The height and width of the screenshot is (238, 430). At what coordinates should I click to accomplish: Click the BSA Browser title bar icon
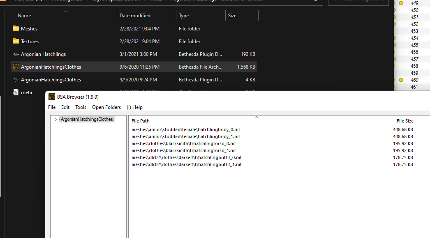51,97
